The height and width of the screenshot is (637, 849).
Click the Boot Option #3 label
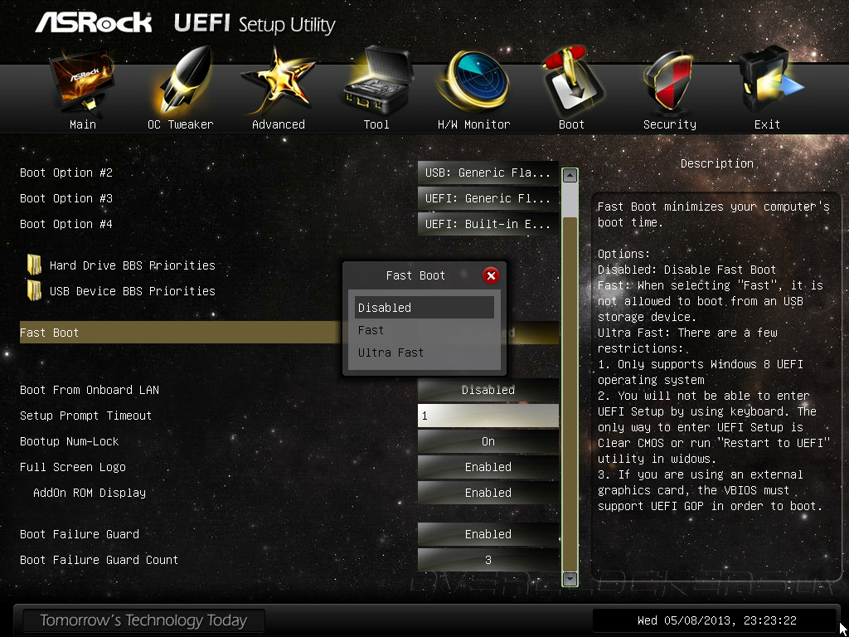point(66,198)
